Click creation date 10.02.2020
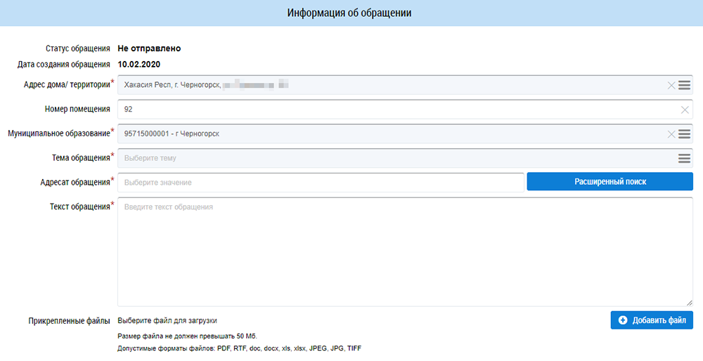703x361 pixels. click(x=139, y=65)
